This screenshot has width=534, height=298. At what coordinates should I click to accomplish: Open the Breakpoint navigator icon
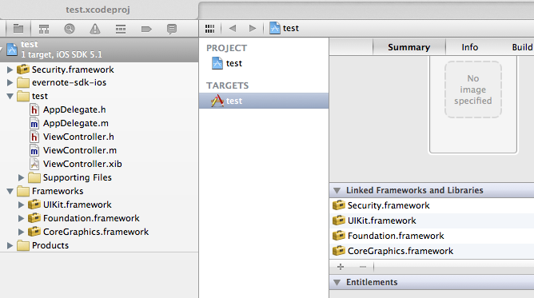146,30
